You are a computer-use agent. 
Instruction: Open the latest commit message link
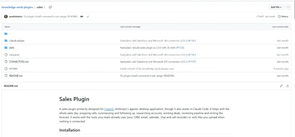(x=51, y=17)
